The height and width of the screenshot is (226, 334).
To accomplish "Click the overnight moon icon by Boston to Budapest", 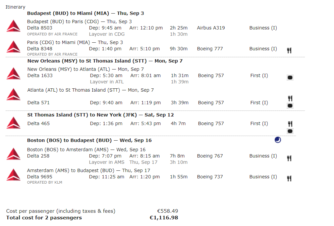I will (x=278, y=140).
